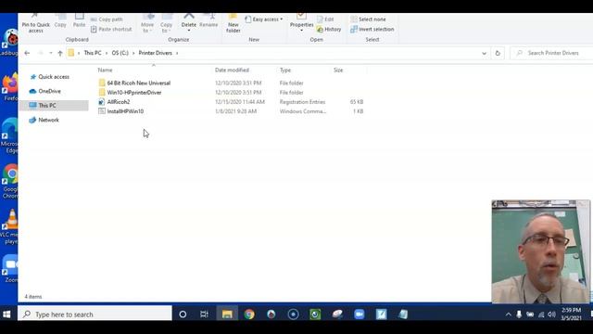Viewport: 593px width, 334px height.
Task: Click the Search Printer Drivers field
Action: 553,53
